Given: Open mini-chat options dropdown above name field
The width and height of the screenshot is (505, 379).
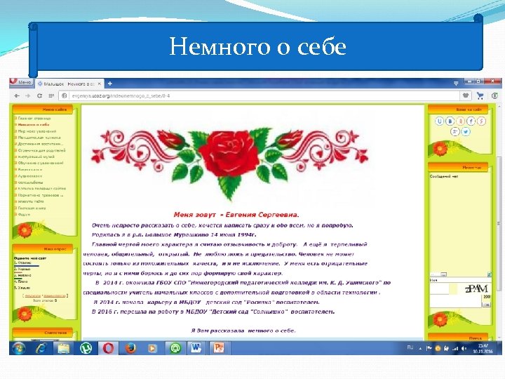Looking at the screenshot, I should point(438,274).
